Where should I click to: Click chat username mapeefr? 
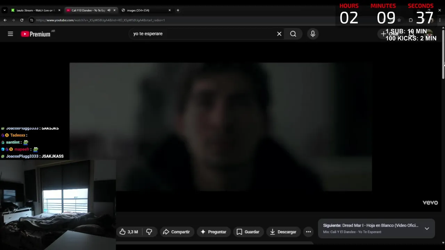click(22, 149)
